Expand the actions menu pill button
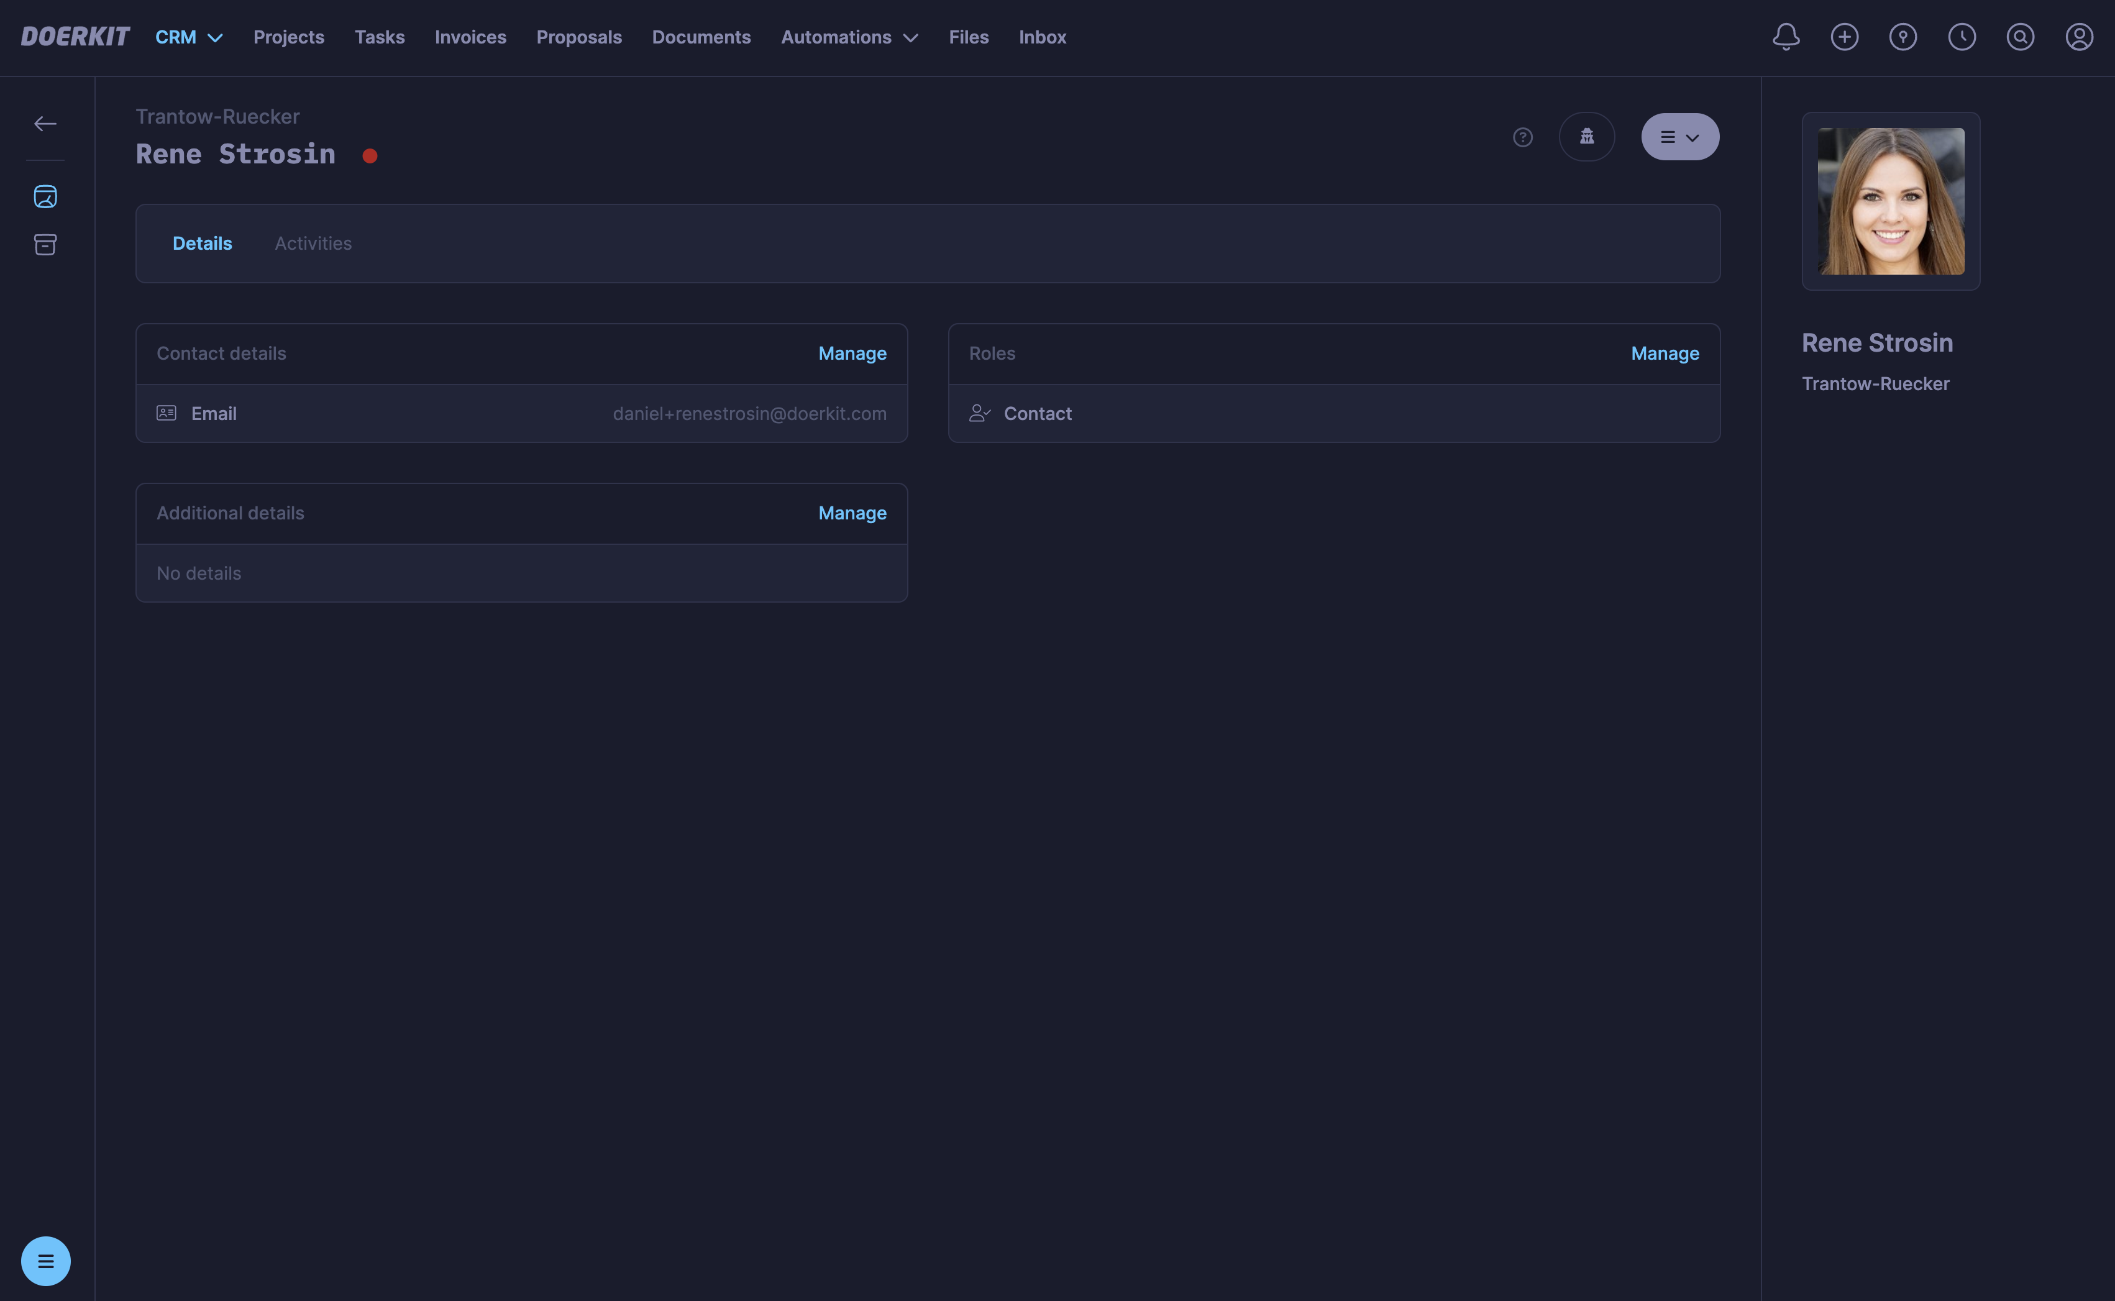Image resolution: width=2115 pixels, height=1301 pixels. pos(1679,136)
